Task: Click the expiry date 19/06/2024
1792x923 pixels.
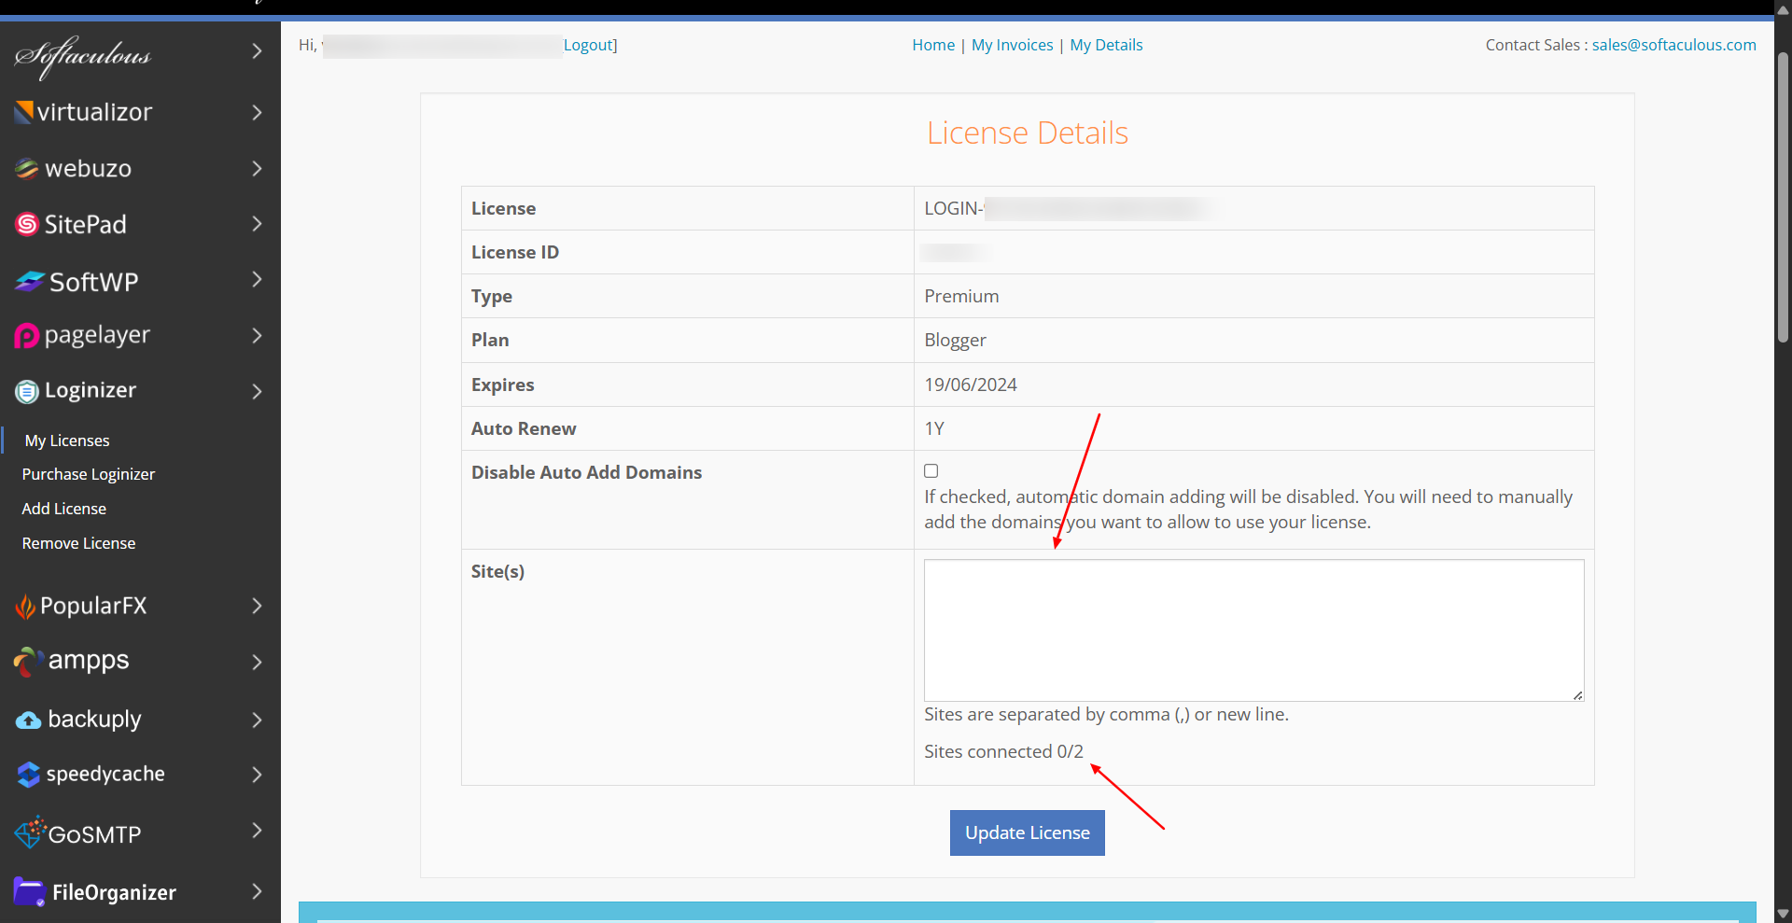Action: 971,385
